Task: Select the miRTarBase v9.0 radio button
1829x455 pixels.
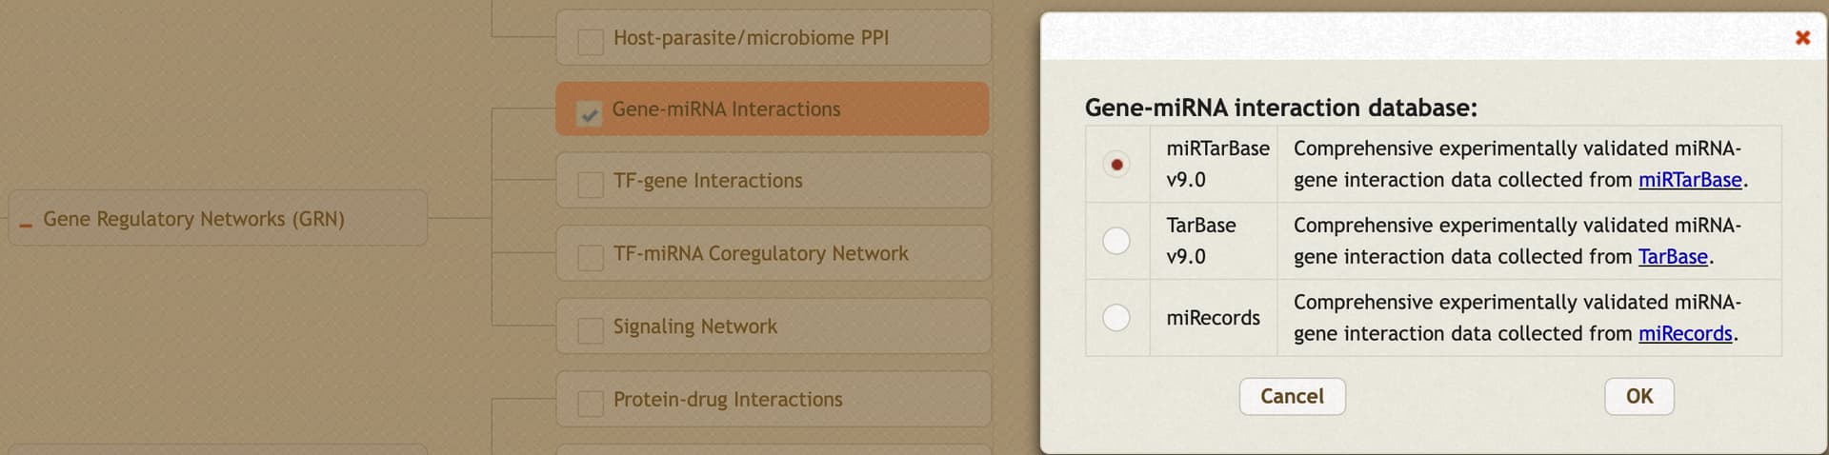Action: [x=1116, y=164]
